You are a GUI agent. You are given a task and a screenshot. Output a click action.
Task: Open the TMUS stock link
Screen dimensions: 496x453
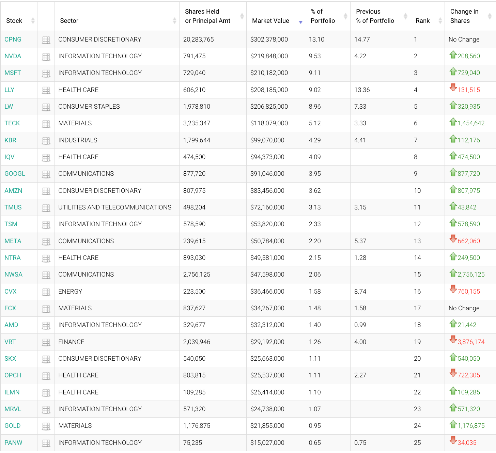(x=13, y=207)
